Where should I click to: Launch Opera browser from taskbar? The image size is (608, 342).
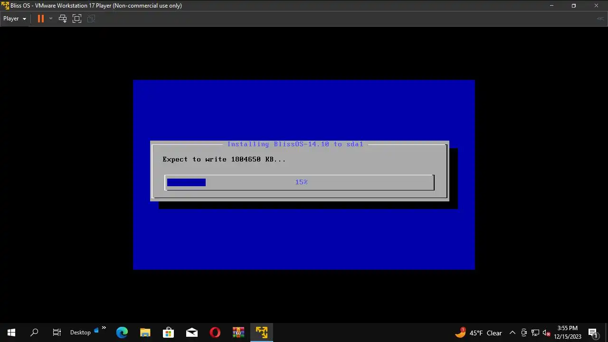click(215, 332)
